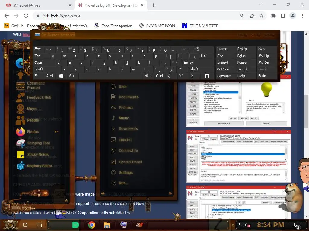
Task: Click the PrtScn key on keyboard
Action: tap(225, 69)
